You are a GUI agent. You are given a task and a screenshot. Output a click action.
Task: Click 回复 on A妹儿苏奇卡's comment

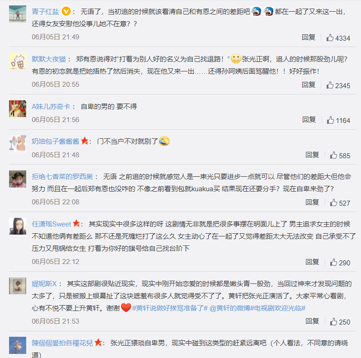309,120
